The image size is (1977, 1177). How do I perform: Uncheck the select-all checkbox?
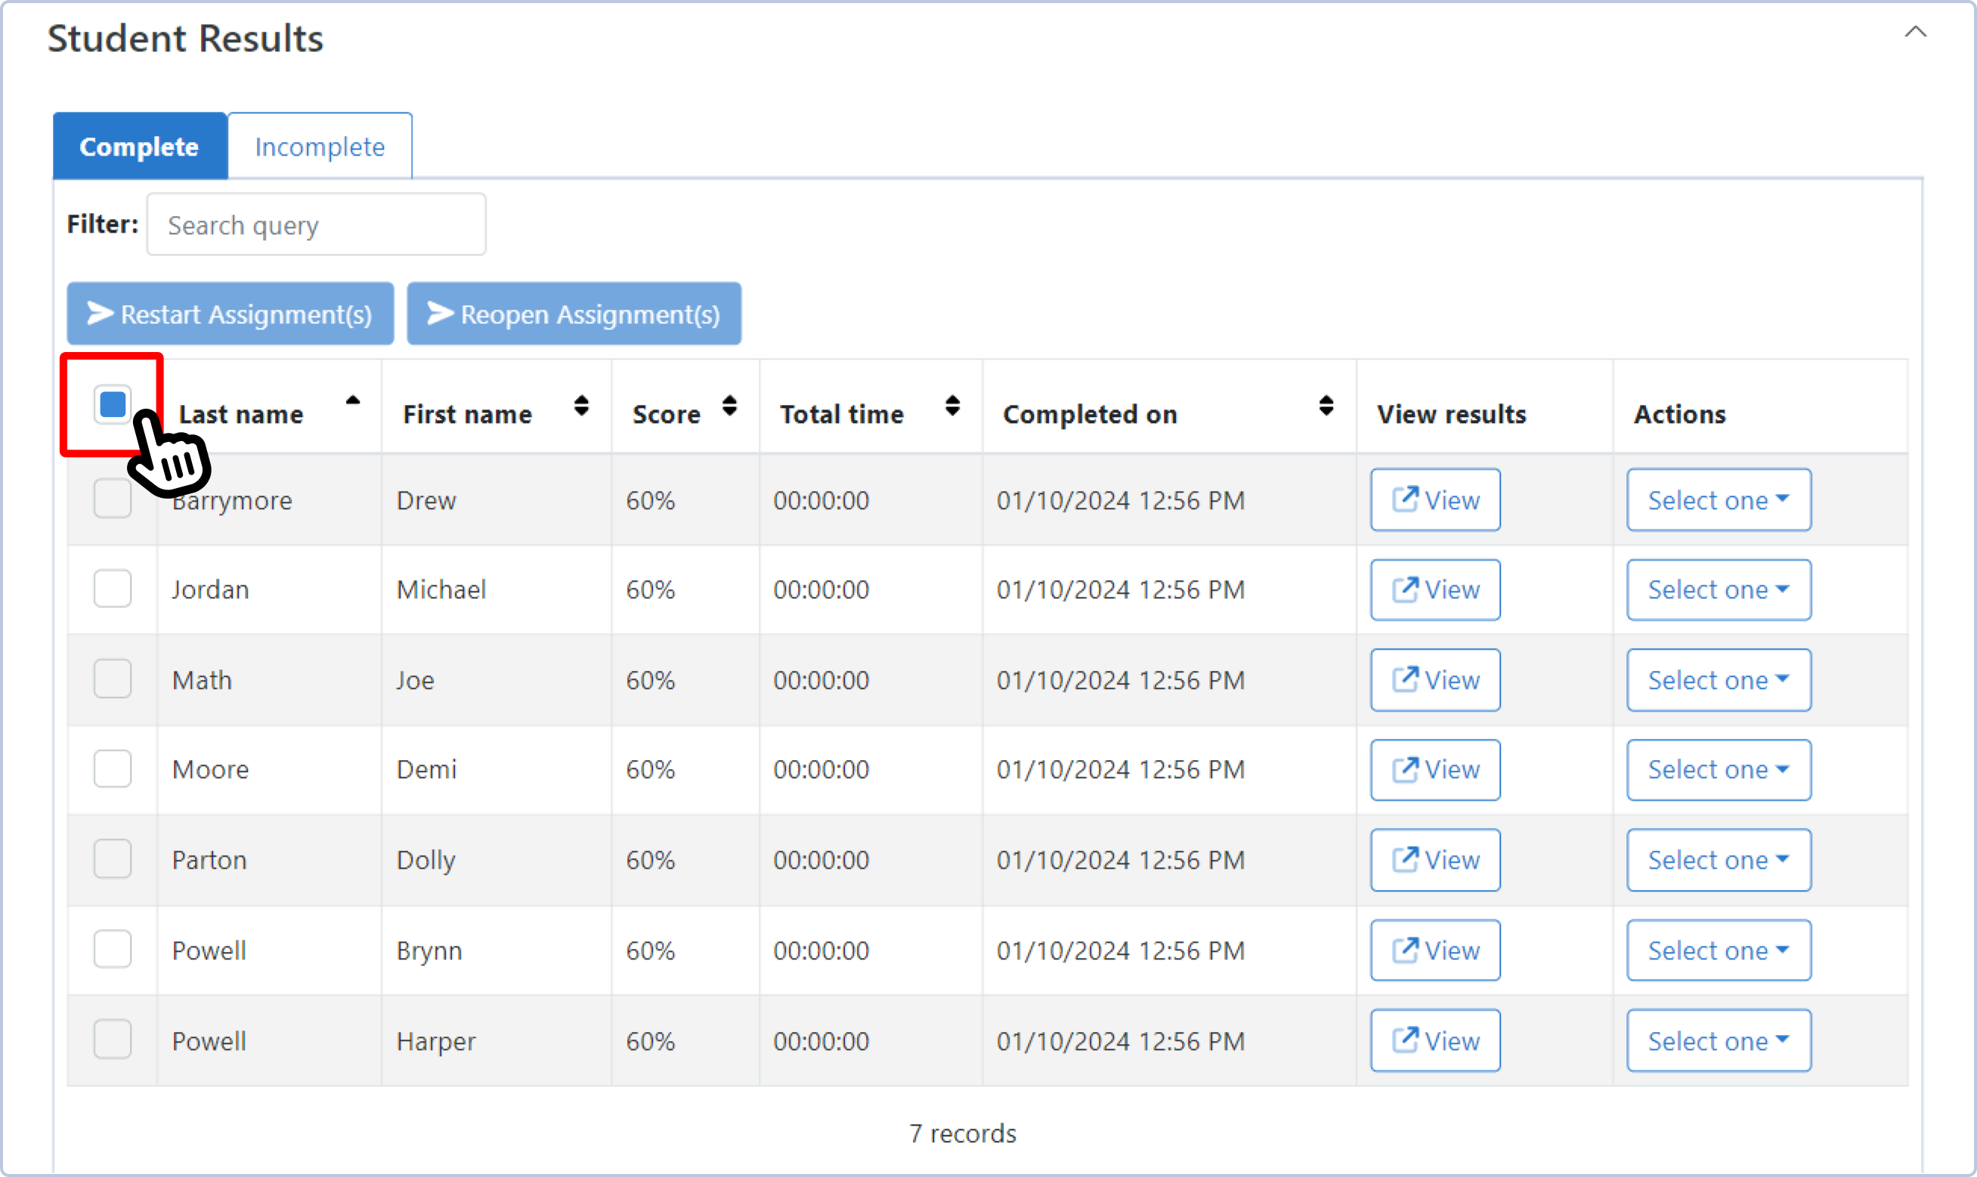click(111, 403)
